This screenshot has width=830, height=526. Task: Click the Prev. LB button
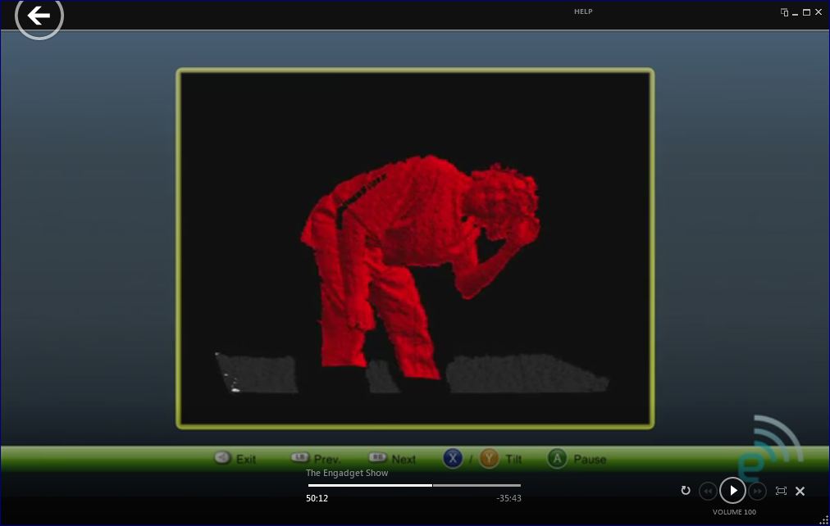(300, 458)
